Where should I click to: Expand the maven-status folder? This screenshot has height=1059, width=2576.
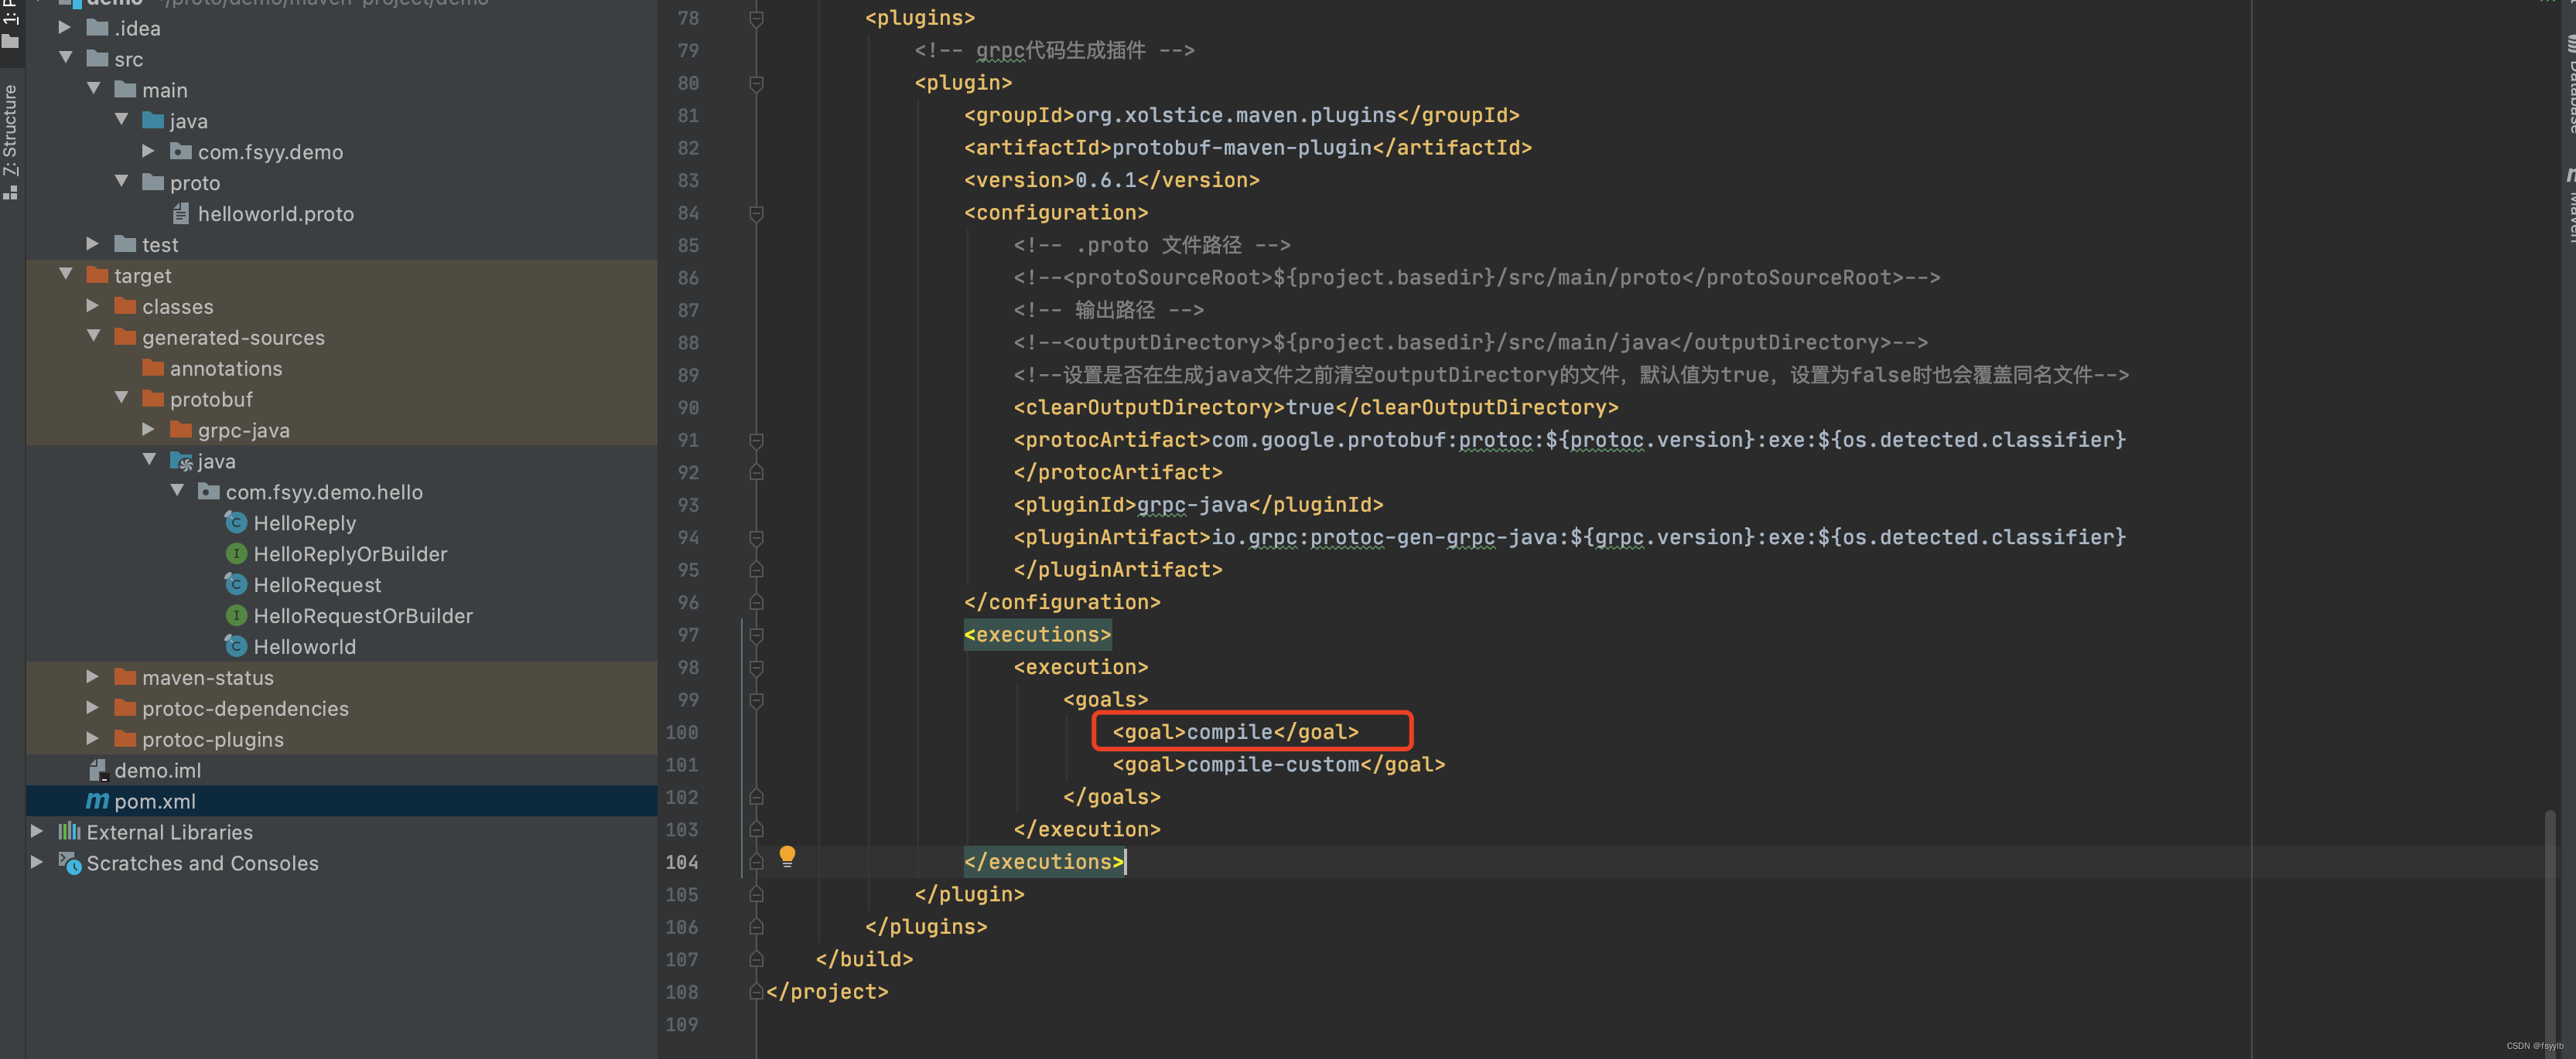[x=92, y=676]
